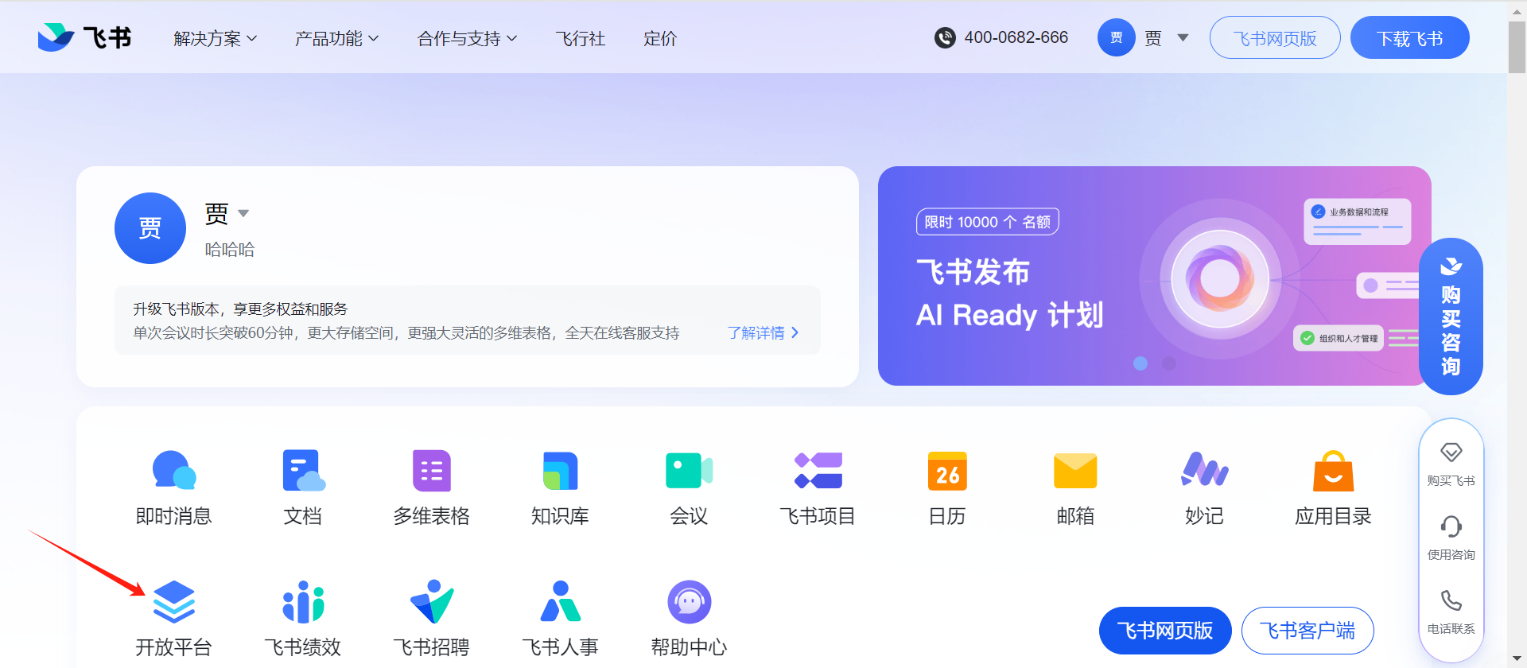The width and height of the screenshot is (1527, 668).
Task: Open the 会议 video meeting icon
Action: pos(689,470)
